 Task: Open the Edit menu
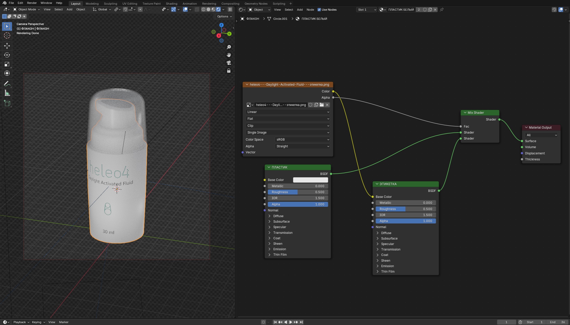20,3
